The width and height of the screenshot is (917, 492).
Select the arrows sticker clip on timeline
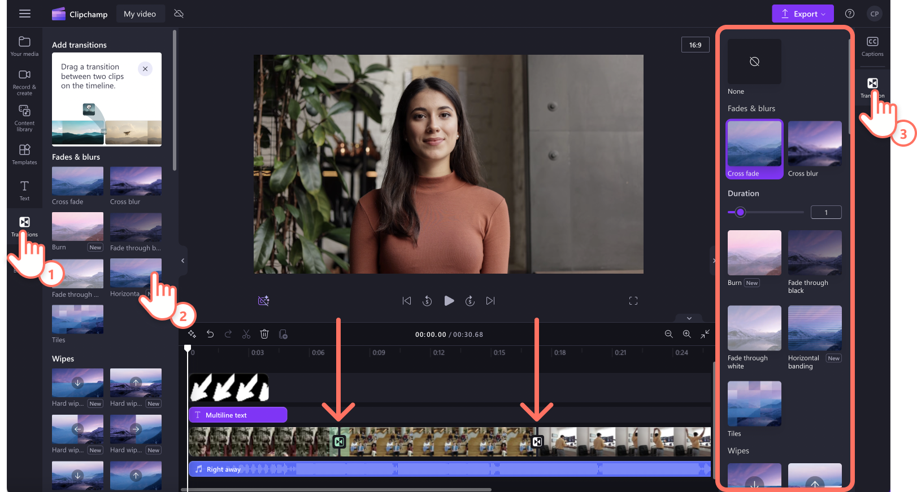(229, 388)
